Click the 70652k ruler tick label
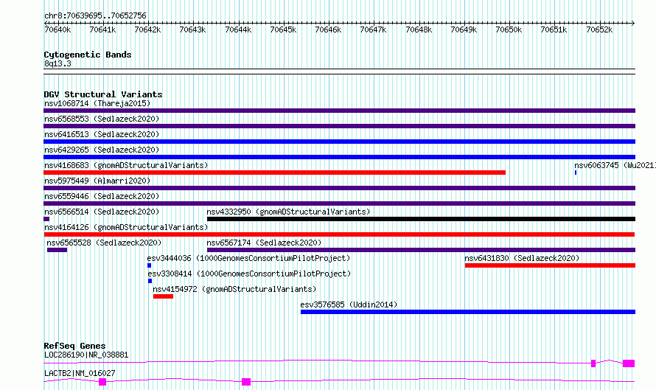656x390 pixels. pyautogui.click(x=599, y=29)
